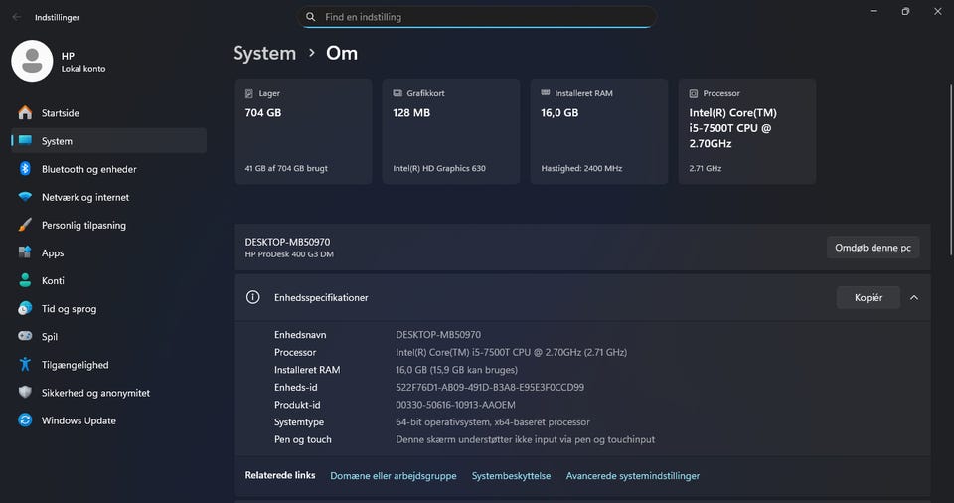This screenshot has height=503, width=954.
Task: Open Avancerede systemindstillinger link
Action: (633, 475)
